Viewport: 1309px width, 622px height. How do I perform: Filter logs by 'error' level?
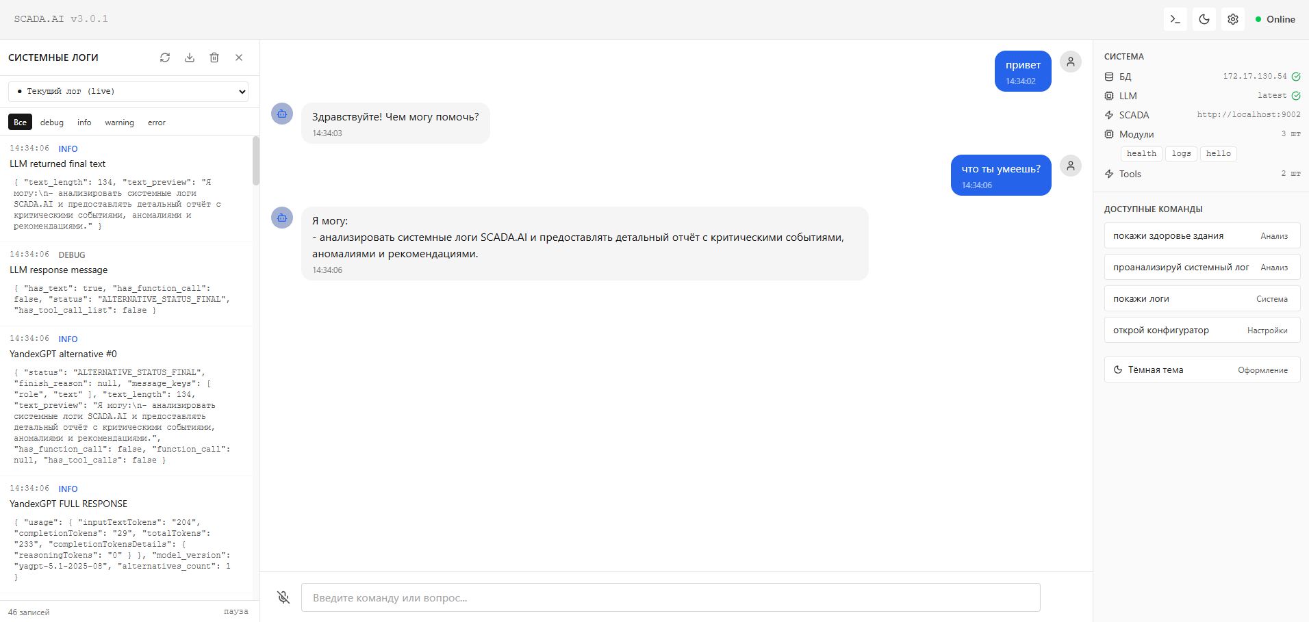tap(157, 122)
